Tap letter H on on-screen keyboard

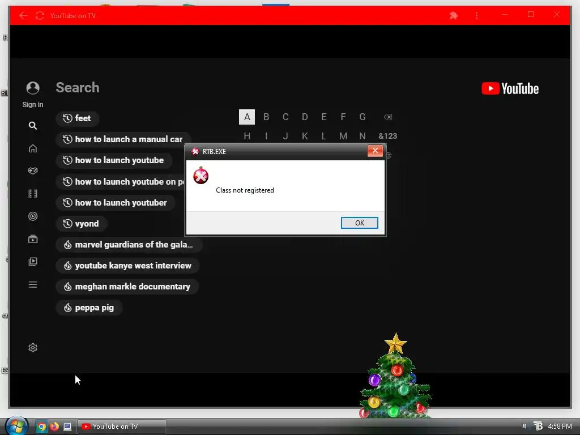[247, 136]
